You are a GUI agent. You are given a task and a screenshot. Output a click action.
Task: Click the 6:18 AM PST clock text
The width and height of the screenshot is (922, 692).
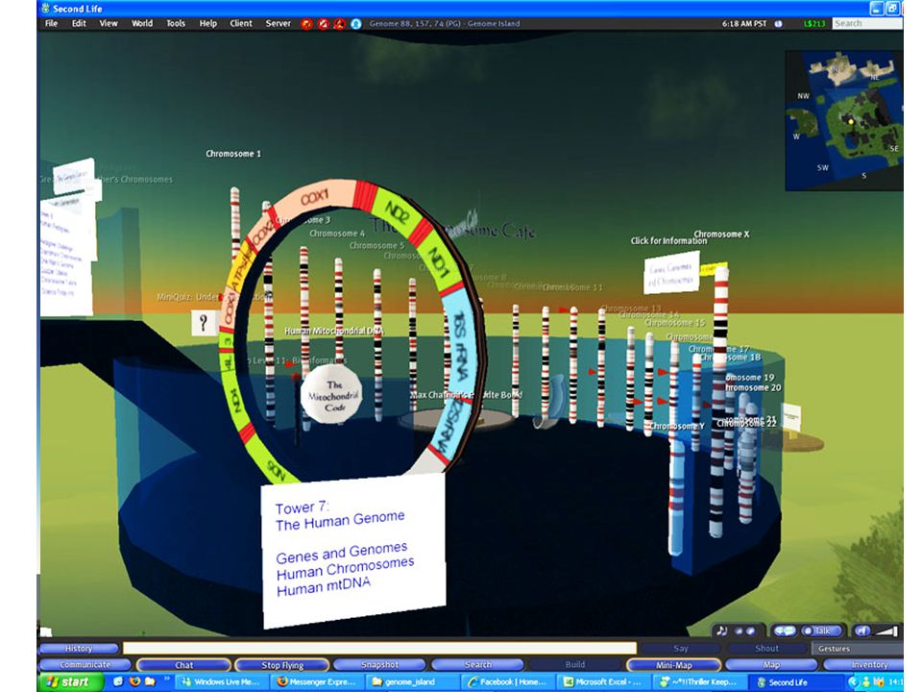[x=743, y=23]
